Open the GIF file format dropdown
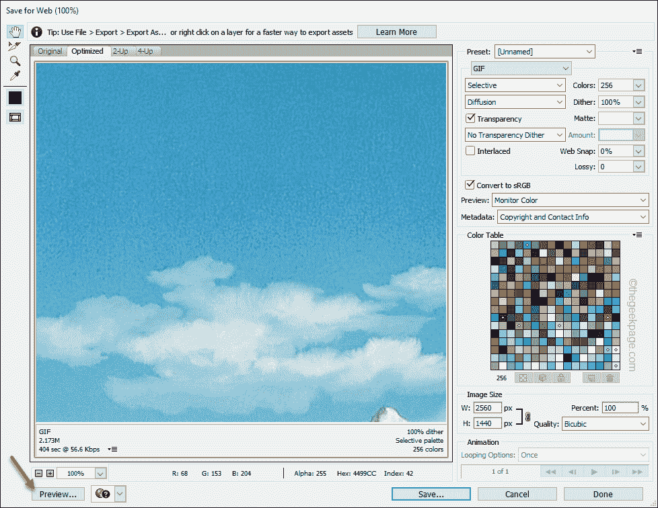Screen dimensions: 658x508 pos(520,69)
